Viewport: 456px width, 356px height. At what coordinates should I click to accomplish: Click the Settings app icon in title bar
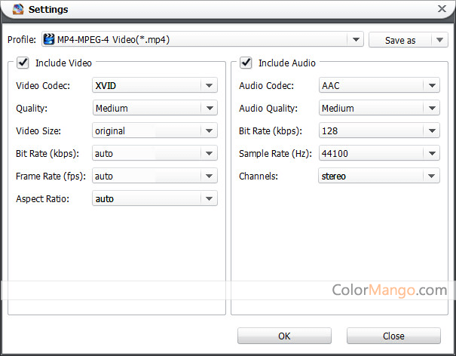pyautogui.click(x=18, y=9)
